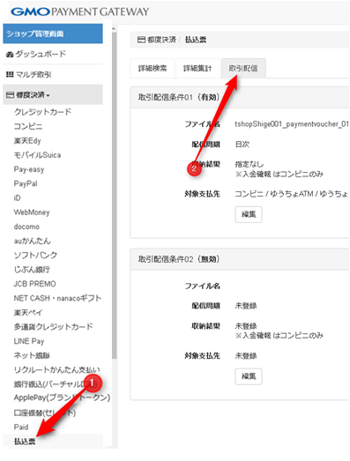The image size is (350, 461).
Task: Switch to the 詳細集計 tab
Action: coord(197,69)
